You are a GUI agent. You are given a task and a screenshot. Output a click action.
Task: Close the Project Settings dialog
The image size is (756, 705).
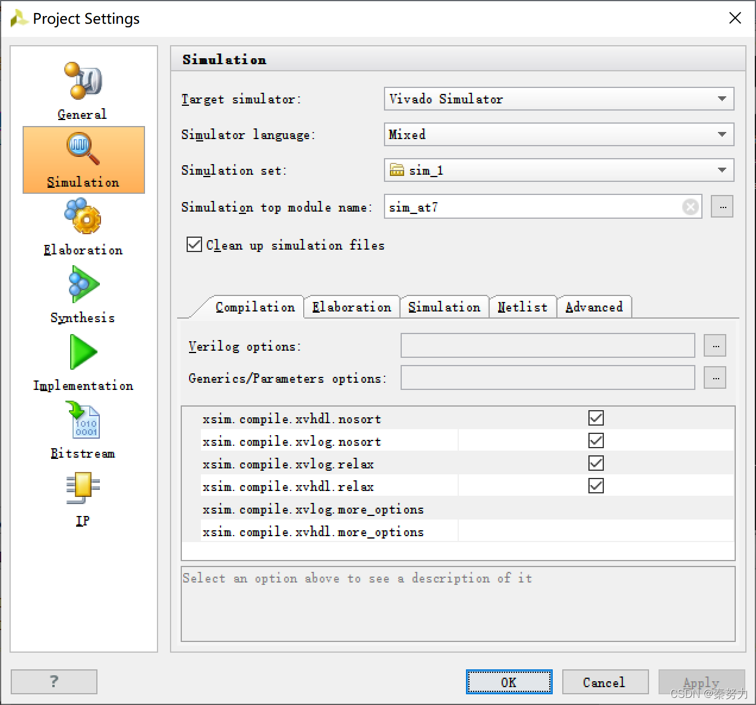pos(735,18)
